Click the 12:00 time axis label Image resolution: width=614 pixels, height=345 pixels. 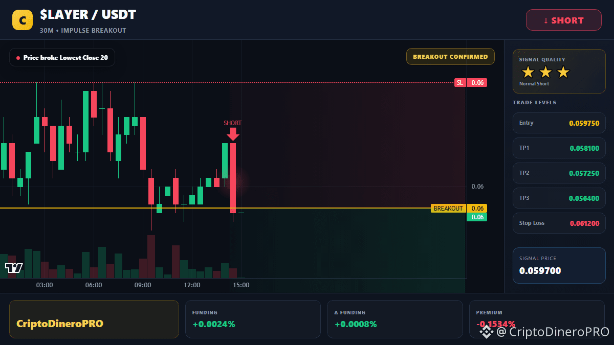pos(192,285)
